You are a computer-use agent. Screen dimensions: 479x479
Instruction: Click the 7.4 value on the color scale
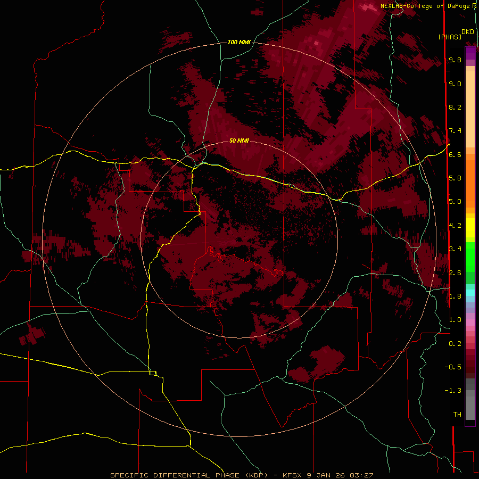pos(455,131)
